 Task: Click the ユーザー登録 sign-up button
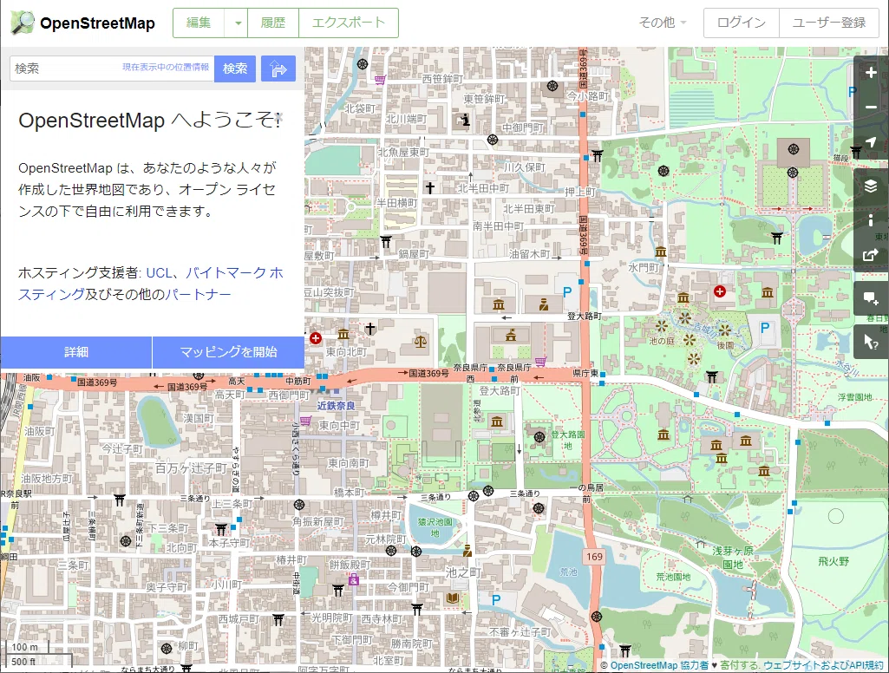coord(829,23)
